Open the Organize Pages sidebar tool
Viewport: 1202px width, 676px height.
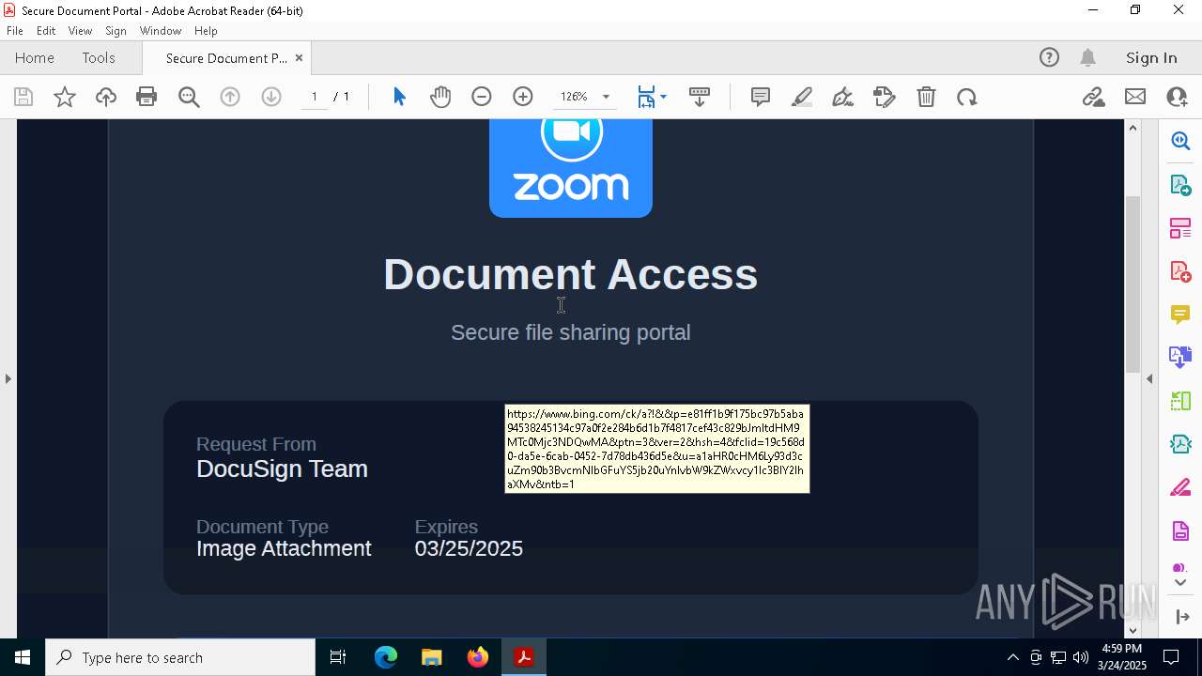1180,227
